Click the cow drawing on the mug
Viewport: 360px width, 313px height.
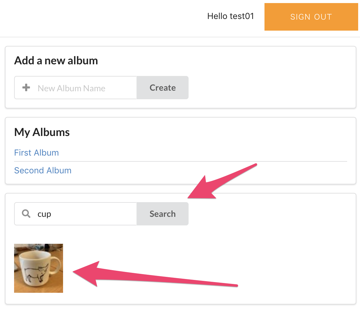click(x=36, y=273)
